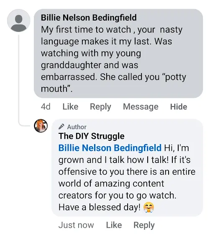The height and width of the screenshot is (234, 210).
Task: Open The DIY Struggle's red-haired profile picture
Action: 41,126
